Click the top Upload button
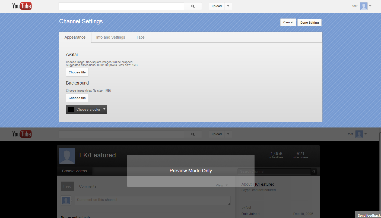The width and height of the screenshot is (381, 218). point(217,6)
